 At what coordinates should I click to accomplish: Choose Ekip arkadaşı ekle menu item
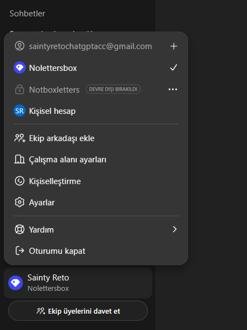click(x=96, y=138)
